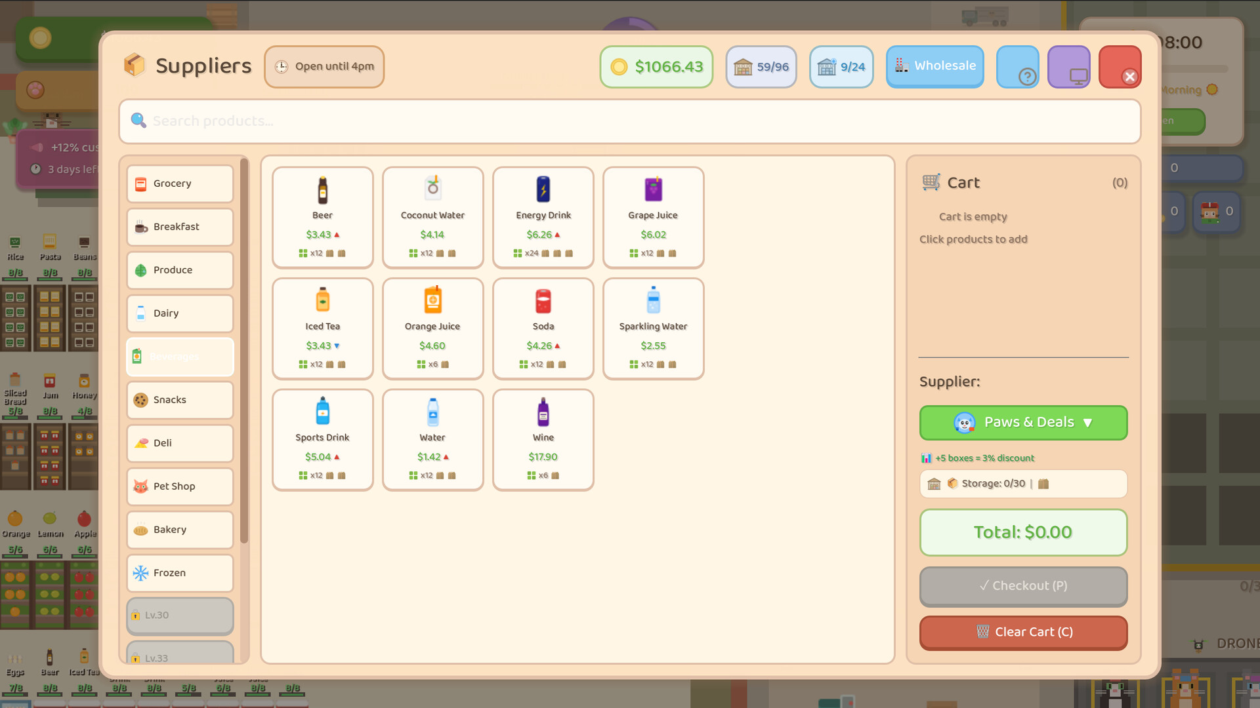
Task: Click the Checkout (P) button
Action: [1022, 586]
